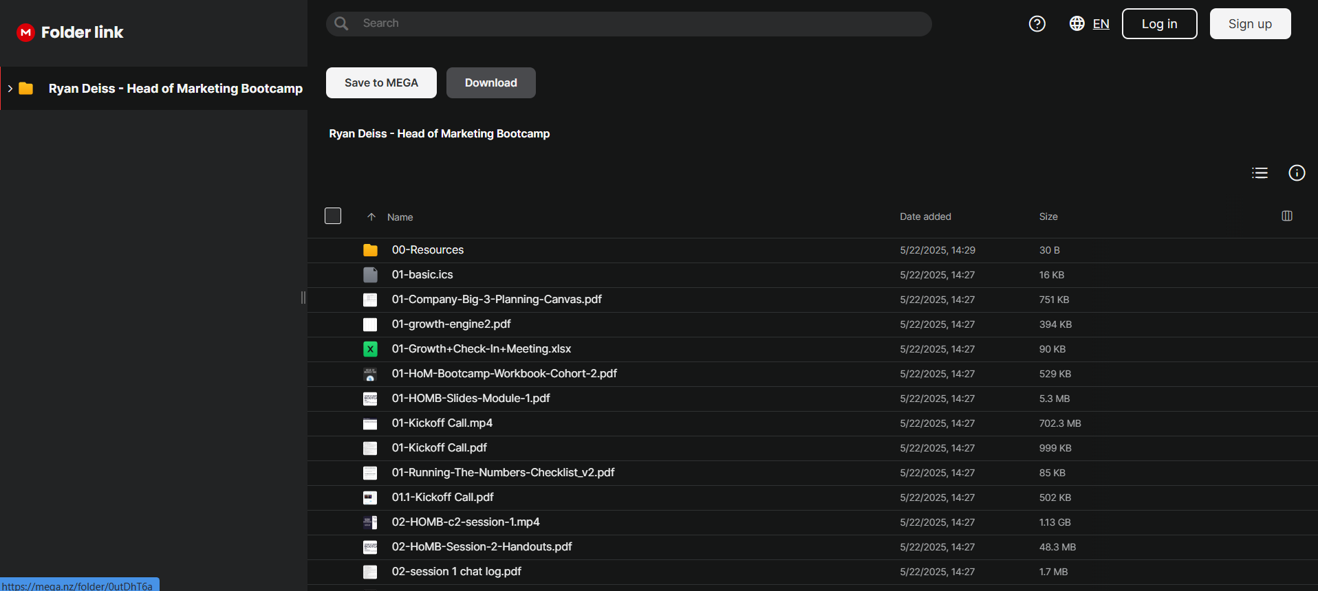Click the 01-Company-Big-3-Planning-Canvas.pdf thumbnail
Screen dimensions: 1318x591
370,300
